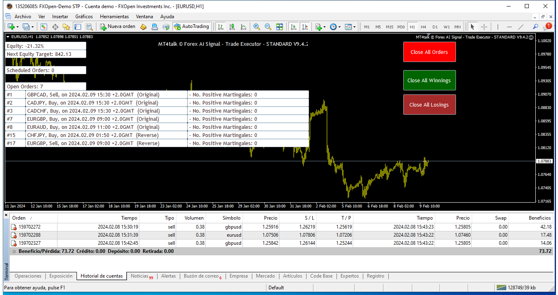Select the candlestick chart icon

point(232,27)
